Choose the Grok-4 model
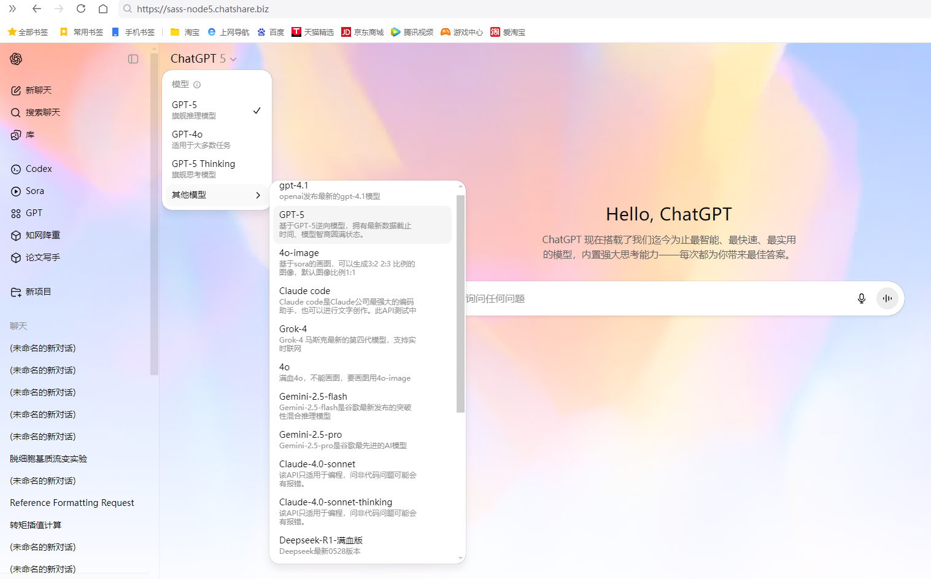Image resolution: width=931 pixels, height=579 pixels. click(362, 338)
